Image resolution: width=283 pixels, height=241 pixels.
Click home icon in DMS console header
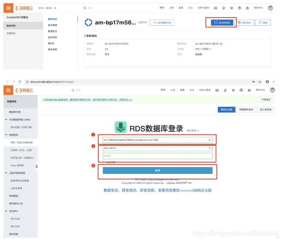[249, 90]
